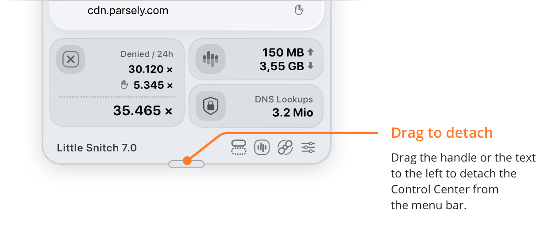Click the 30.120 × denied count
Screen dimensions: 540x226
coord(150,69)
